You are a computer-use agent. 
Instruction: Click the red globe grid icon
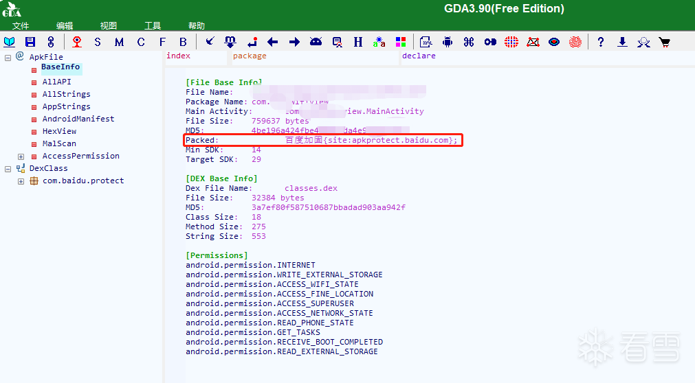click(511, 42)
